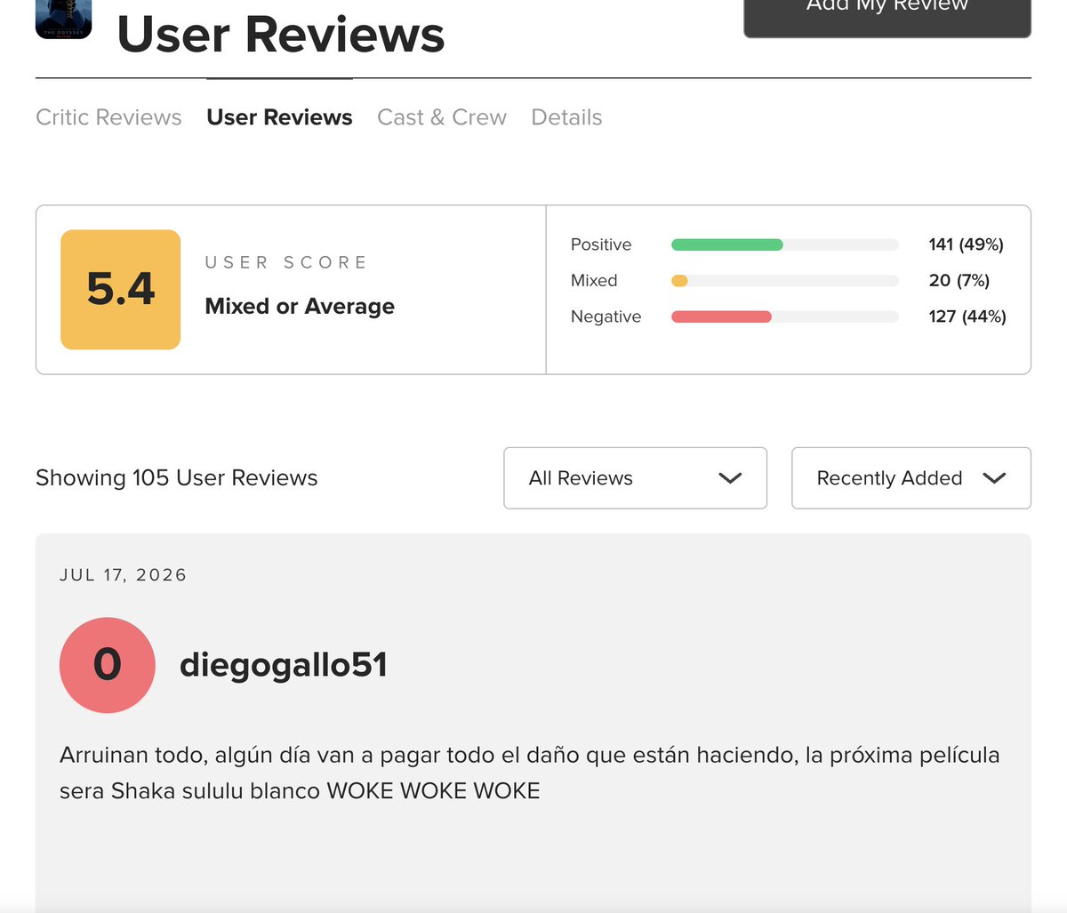Open the movie poster thumbnail
The width and height of the screenshot is (1067, 913).
click(x=63, y=19)
